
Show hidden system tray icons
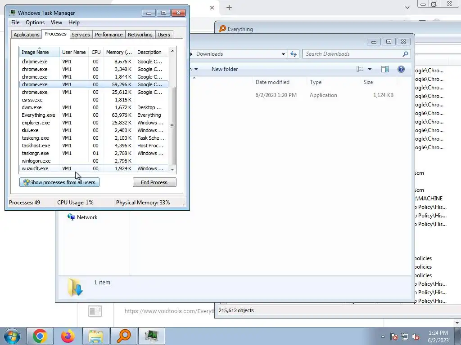(383, 336)
